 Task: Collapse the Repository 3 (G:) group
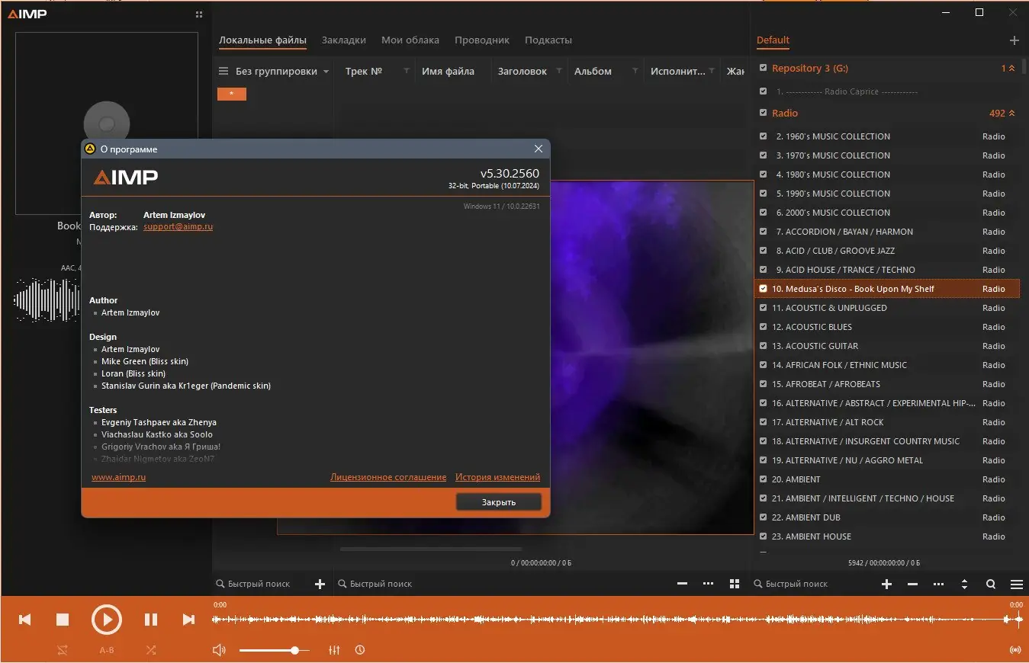(x=1012, y=69)
